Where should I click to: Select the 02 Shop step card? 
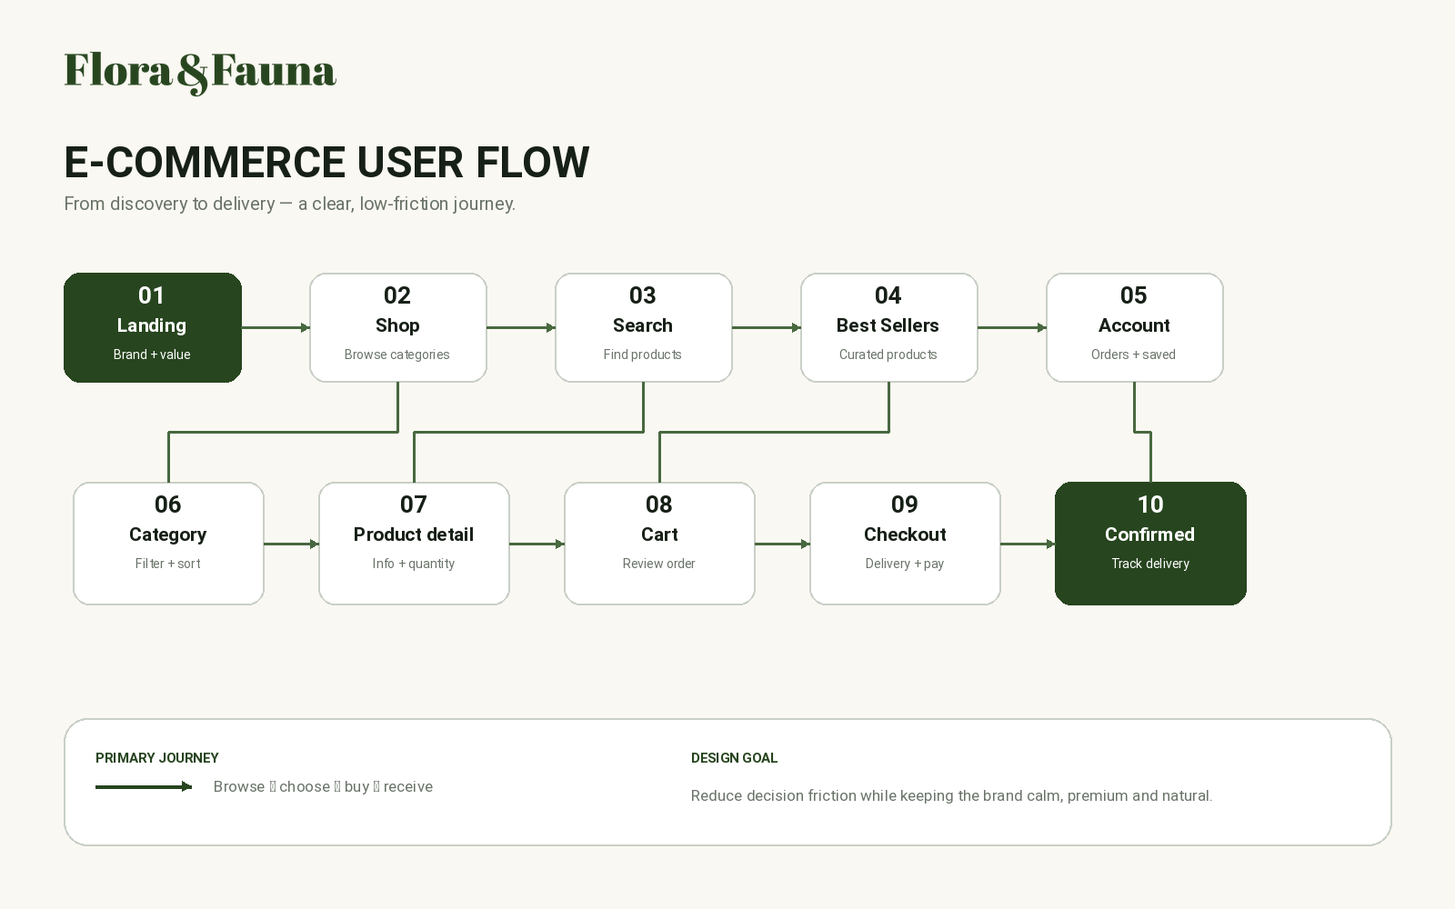(x=398, y=327)
